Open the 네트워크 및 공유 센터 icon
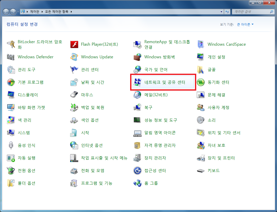This screenshot has width=277, height=212. tap(137, 83)
